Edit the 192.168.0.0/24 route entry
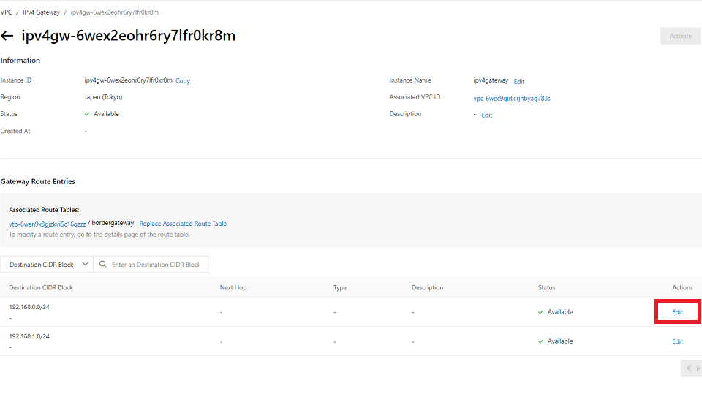702x394 pixels. tap(677, 312)
